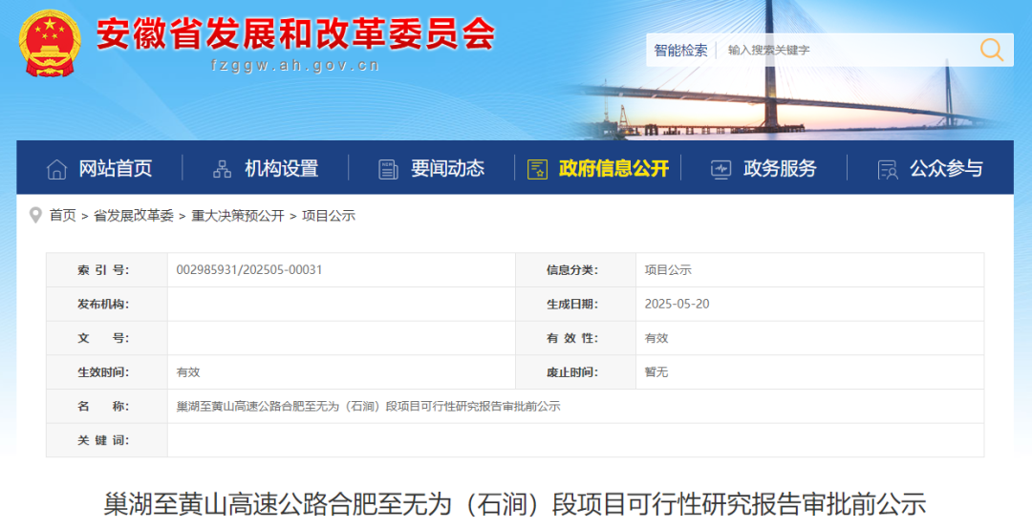The image size is (1032, 529).
Task: Click the 有效性 value 有效
Action: pyautogui.click(x=656, y=338)
